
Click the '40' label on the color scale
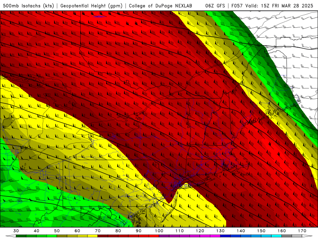(x=37, y=231)
